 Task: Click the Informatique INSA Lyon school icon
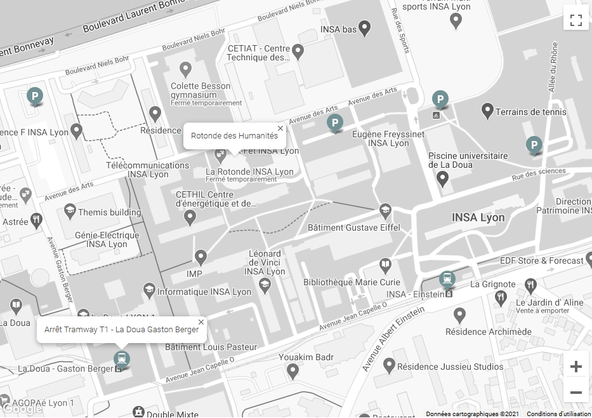tap(149, 291)
